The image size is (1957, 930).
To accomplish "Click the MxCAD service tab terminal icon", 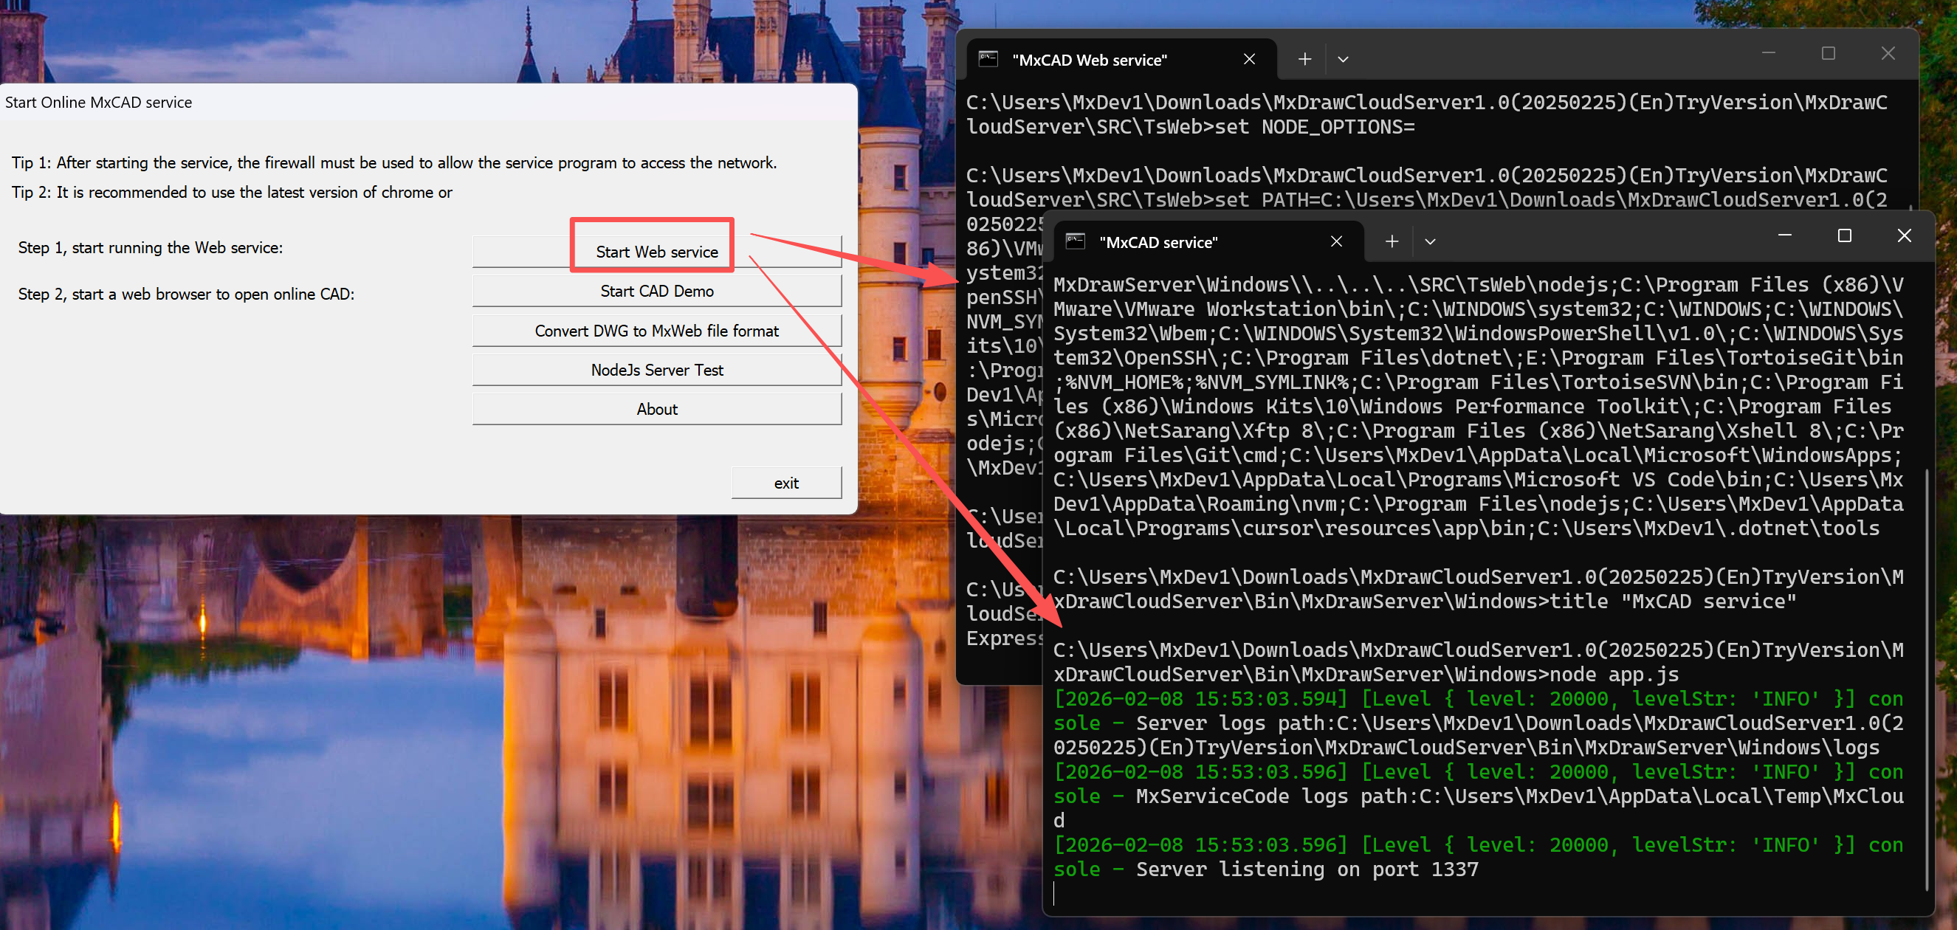I will point(1075,241).
